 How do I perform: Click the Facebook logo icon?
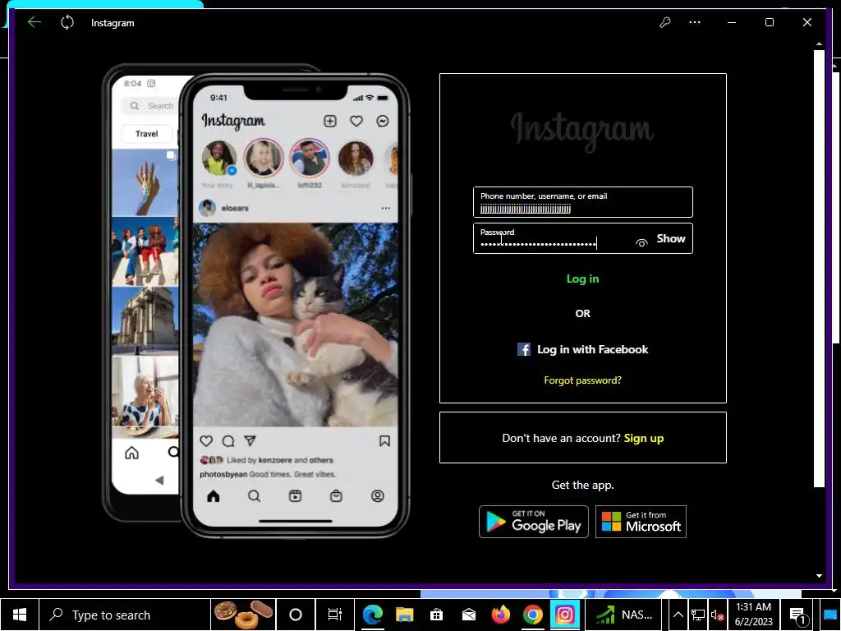coord(523,350)
